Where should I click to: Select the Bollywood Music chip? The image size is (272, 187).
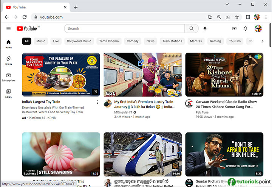(x=79, y=41)
